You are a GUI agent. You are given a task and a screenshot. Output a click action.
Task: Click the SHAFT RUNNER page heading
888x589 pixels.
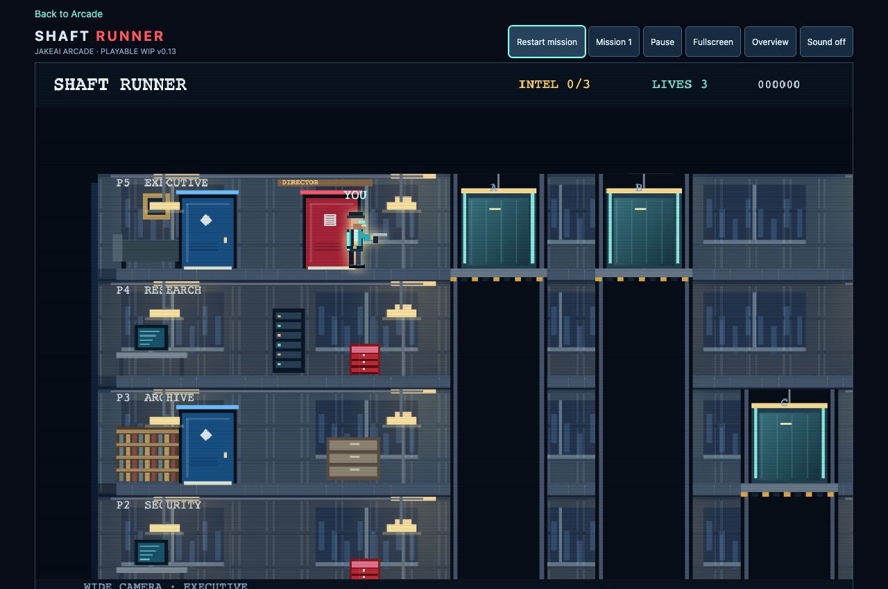point(100,36)
